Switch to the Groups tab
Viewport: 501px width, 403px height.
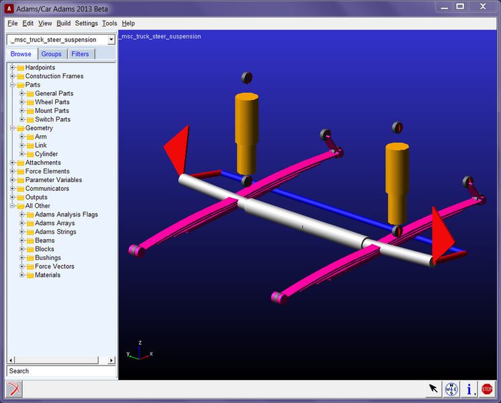51,54
